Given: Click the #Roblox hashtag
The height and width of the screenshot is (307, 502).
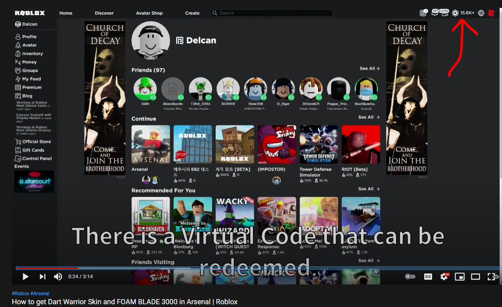Looking at the screenshot, I should click(x=20, y=294).
